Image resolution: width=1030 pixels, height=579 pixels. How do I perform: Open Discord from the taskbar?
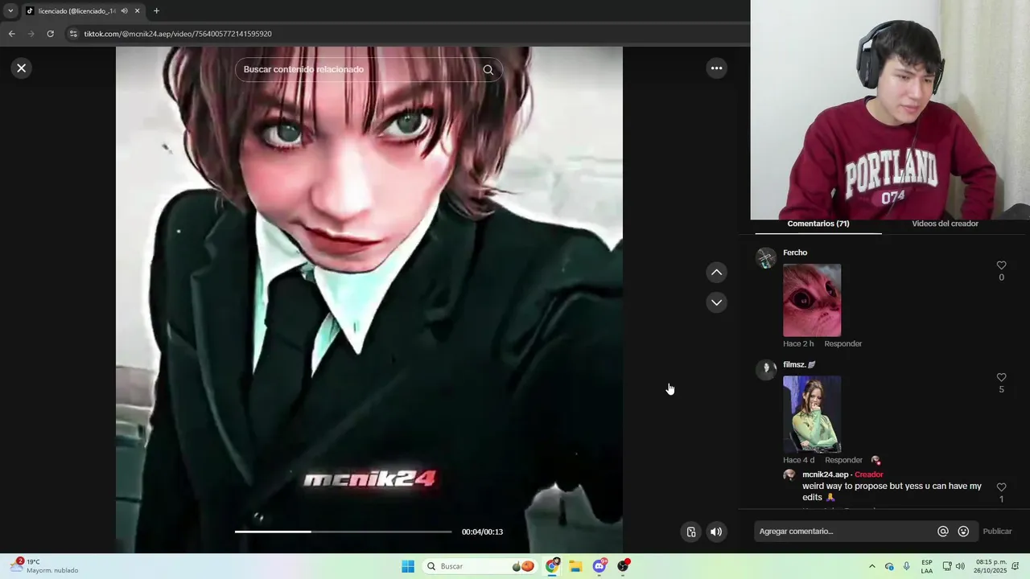(599, 566)
